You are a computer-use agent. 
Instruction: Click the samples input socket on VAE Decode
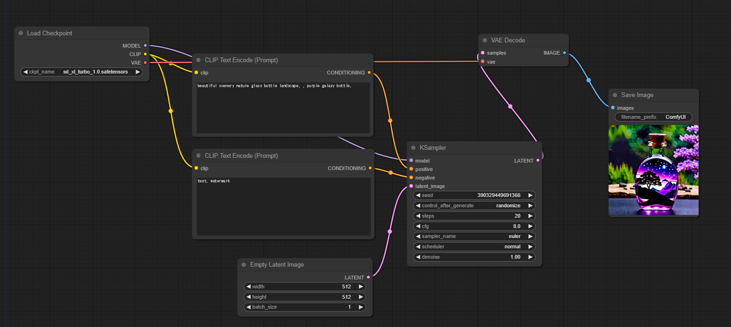click(x=482, y=53)
